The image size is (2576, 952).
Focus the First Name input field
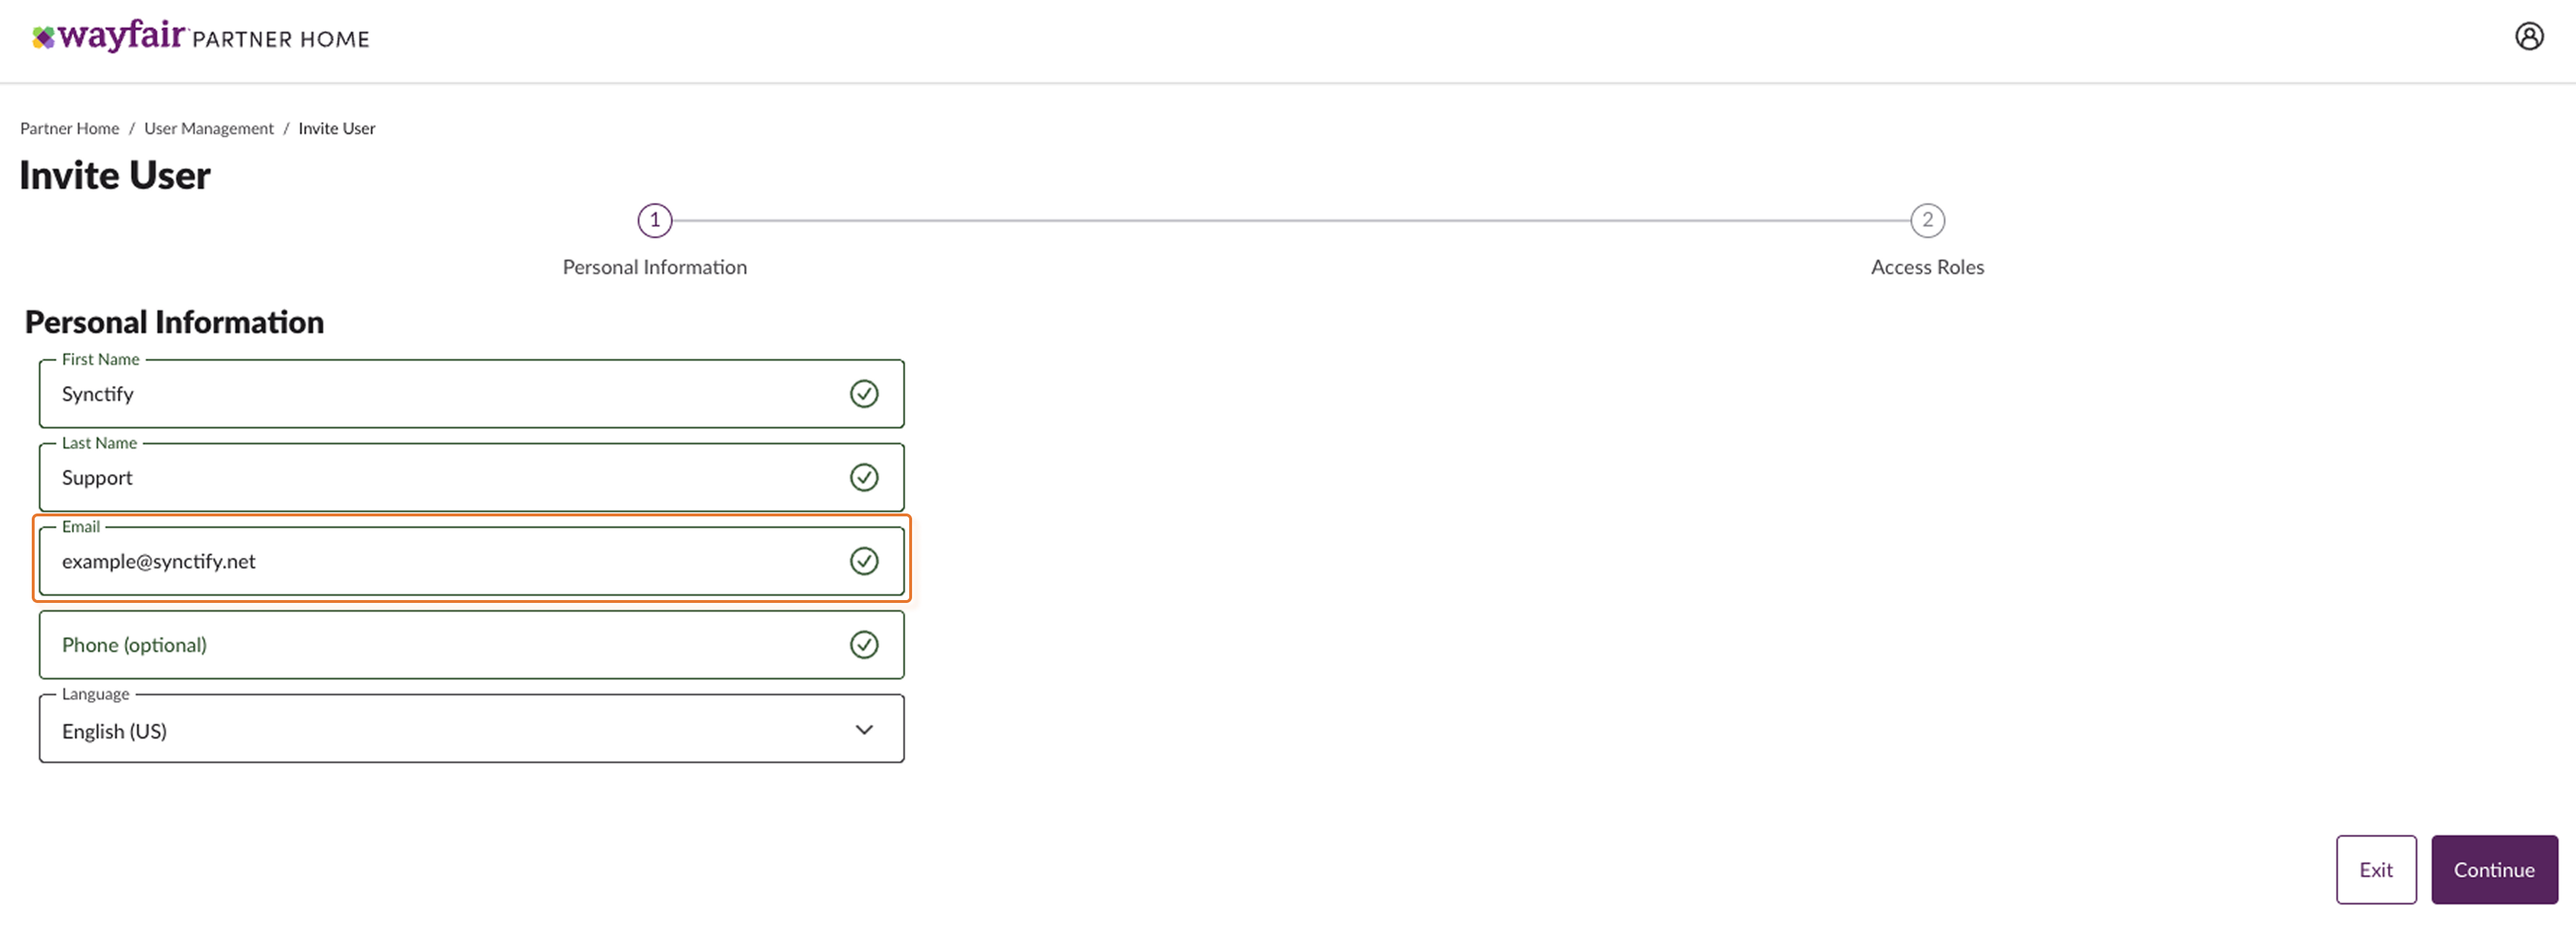pos(440,394)
